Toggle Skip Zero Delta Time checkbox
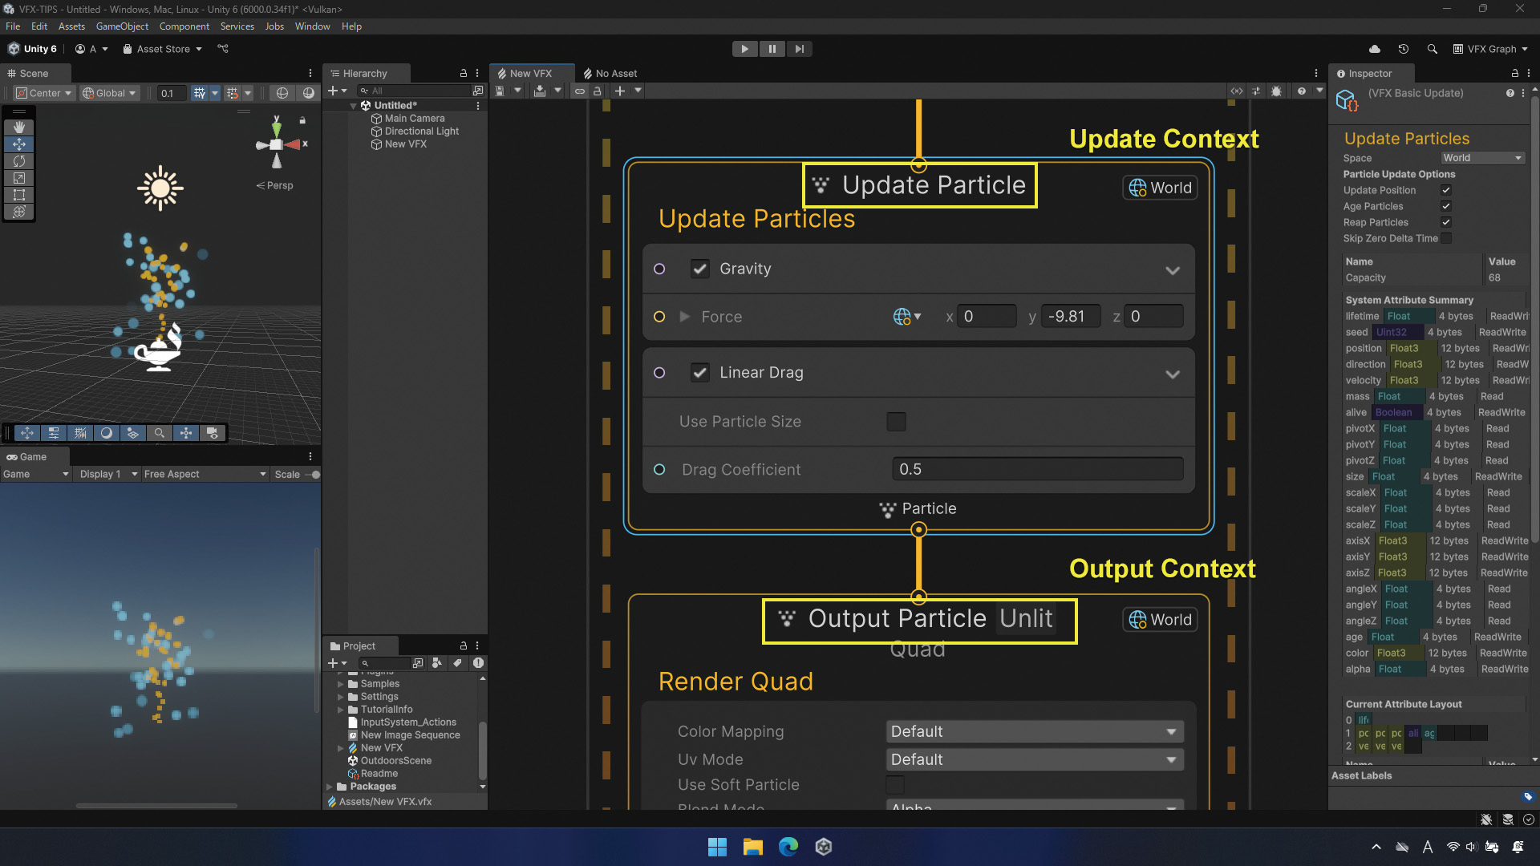Image resolution: width=1540 pixels, height=866 pixels. coord(1445,239)
